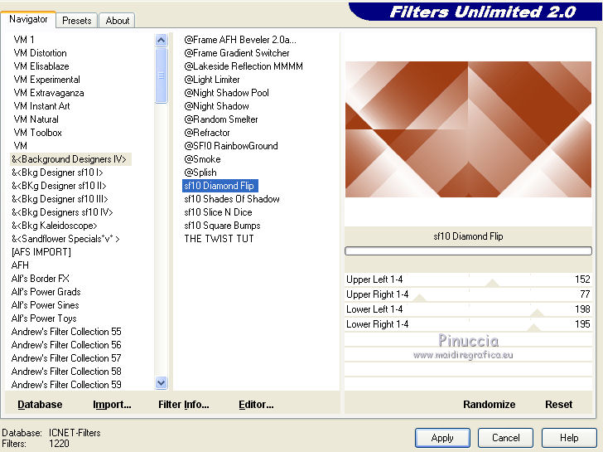Choose filter @Refractor
This screenshot has height=452, width=603.
[x=207, y=133]
